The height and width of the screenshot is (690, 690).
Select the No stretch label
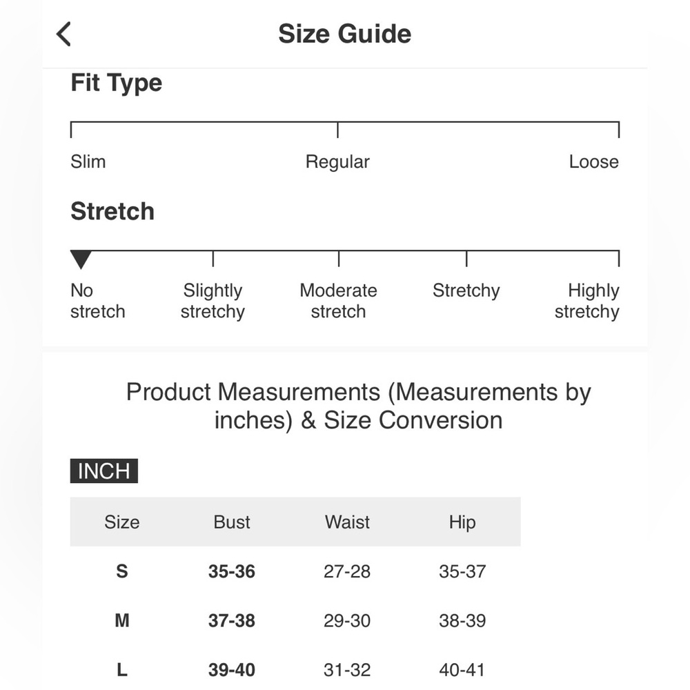click(98, 301)
